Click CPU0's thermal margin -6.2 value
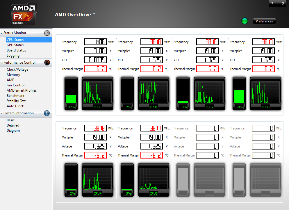This screenshot has height=210, width=289. click(95, 69)
